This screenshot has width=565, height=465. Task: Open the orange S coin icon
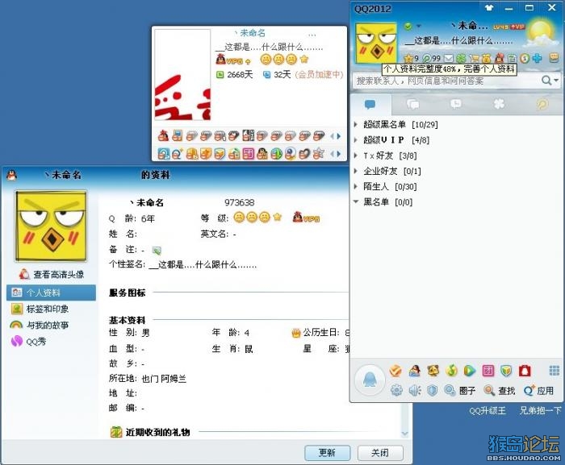[525, 58]
